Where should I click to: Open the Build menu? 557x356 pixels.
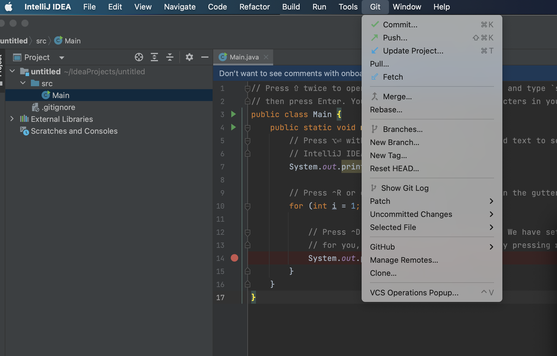tap(291, 7)
